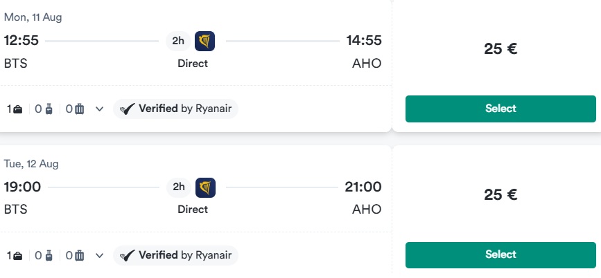Click the 2h duration badge on Tuesday flight

(x=179, y=187)
